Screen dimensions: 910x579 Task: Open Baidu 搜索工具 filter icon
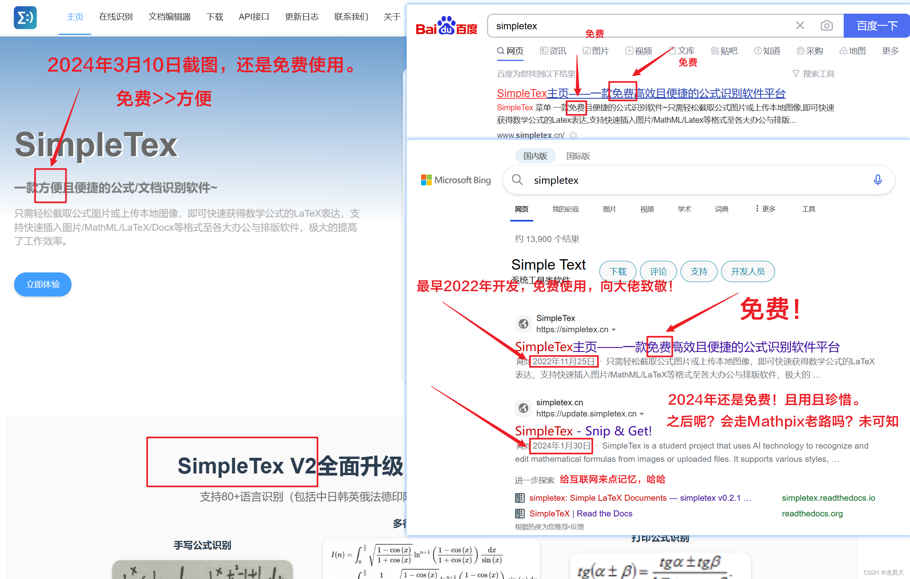[x=795, y=74]
